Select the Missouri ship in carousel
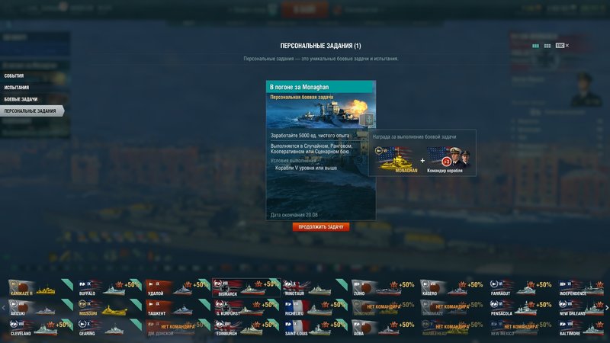The height and width of the screenshot is (343, 610). click(109, 308)
